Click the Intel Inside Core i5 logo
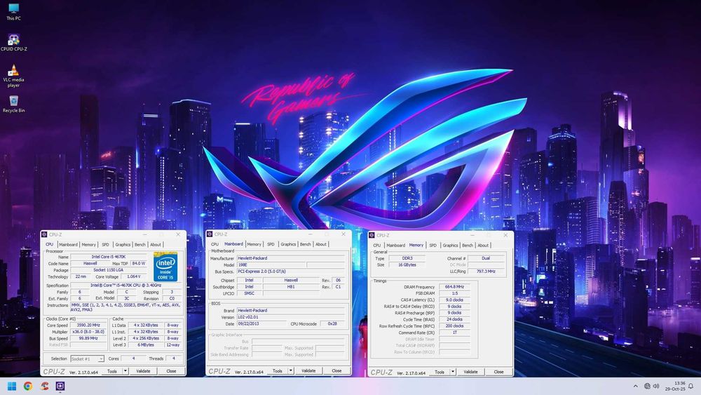 [165, 267]
